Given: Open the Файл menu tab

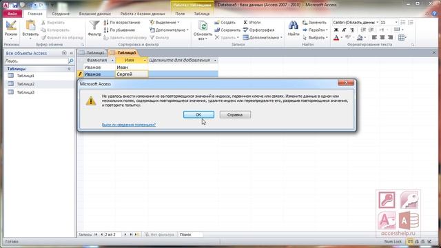Looking at the screenshot, I should (x=12, y=14).
